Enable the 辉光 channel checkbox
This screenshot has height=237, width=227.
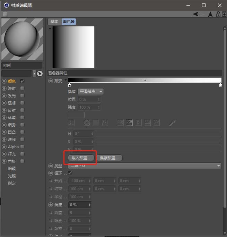tap(22, 154)
